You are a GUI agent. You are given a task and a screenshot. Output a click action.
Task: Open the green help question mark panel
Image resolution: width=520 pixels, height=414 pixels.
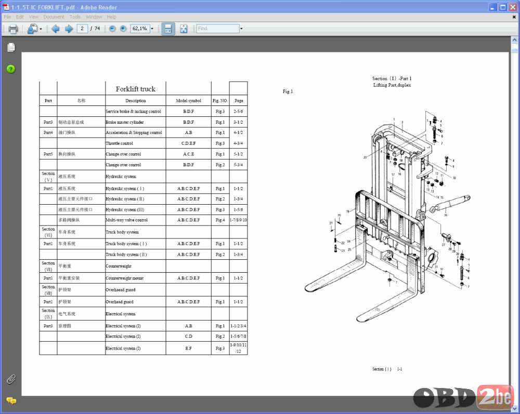pyautogui.click(x=11, y=69)
